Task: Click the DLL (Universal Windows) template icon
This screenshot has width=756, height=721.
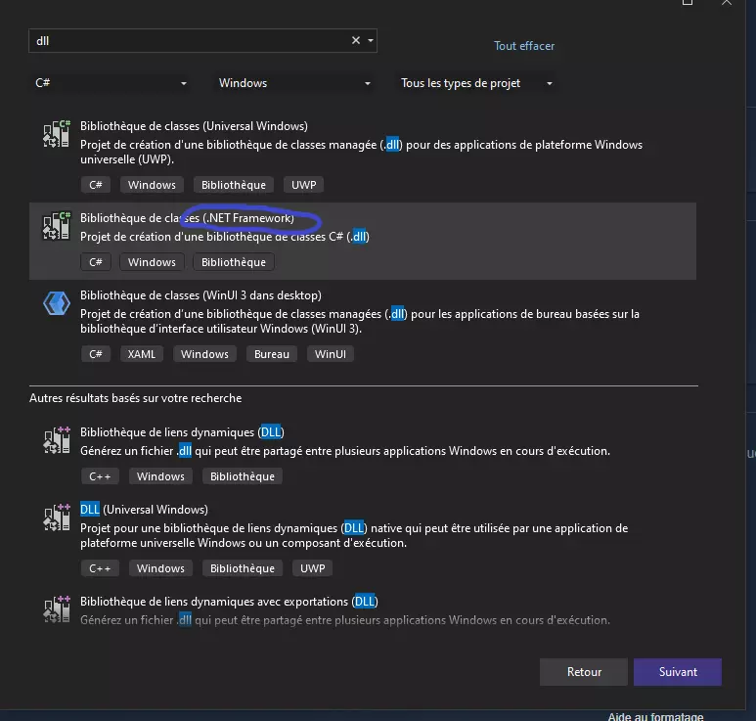Action: pos(57,517)
